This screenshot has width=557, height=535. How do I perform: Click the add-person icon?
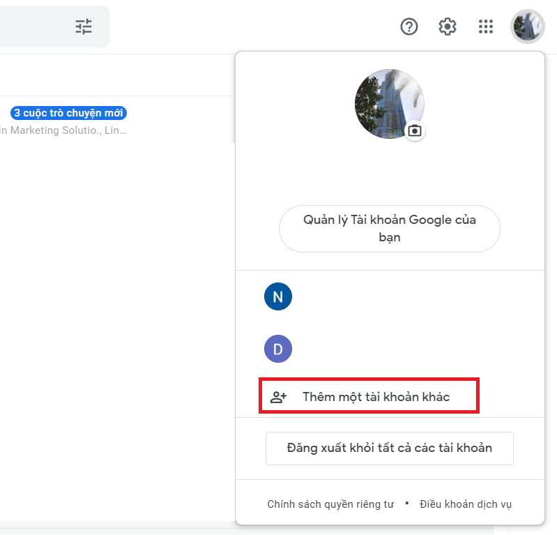pos(279,397)
